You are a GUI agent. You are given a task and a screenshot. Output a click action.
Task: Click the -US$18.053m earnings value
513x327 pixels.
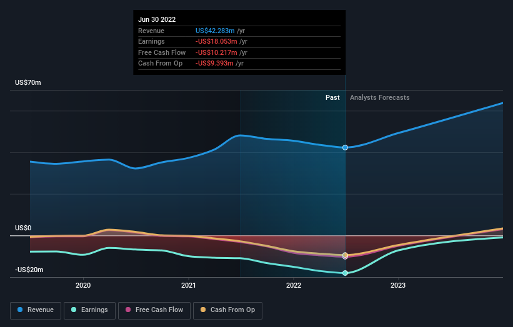[216, 41]
